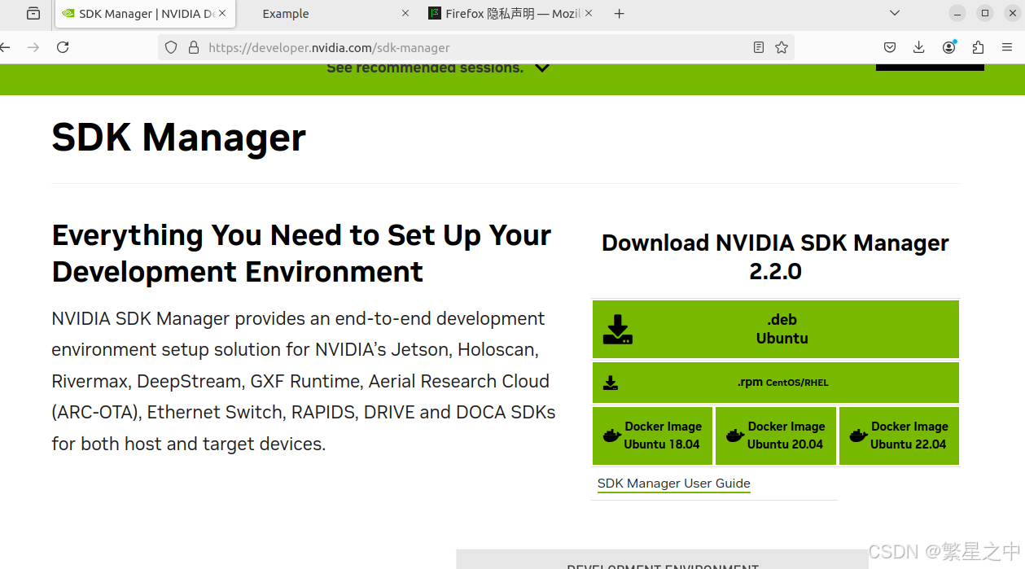The height and width of the screenshot is (569, 1025).
Task: Open a new tab with plus button
Action: [x=620, y=14]
